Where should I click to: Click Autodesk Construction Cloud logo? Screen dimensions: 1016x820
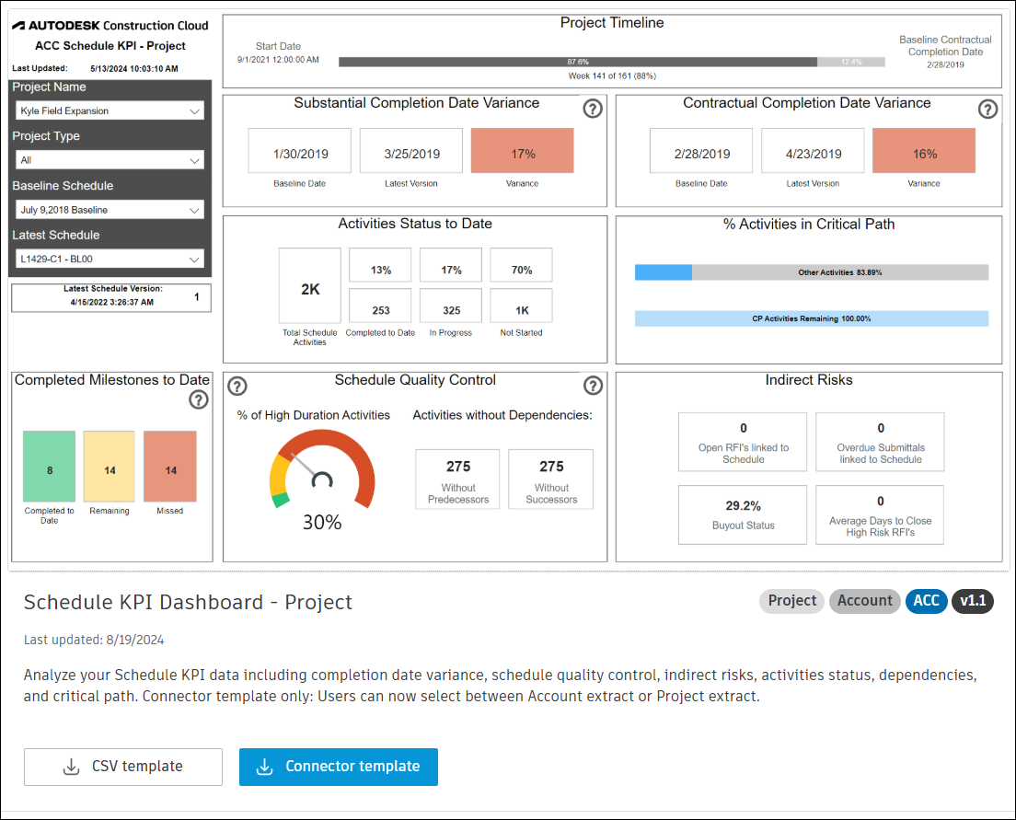(110, 25)
